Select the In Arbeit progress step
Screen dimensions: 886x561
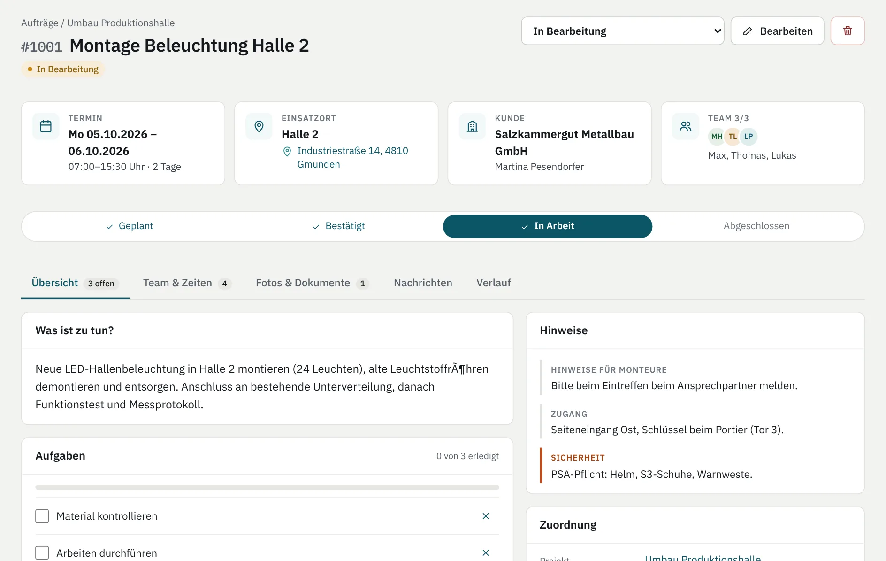[548, 226]
